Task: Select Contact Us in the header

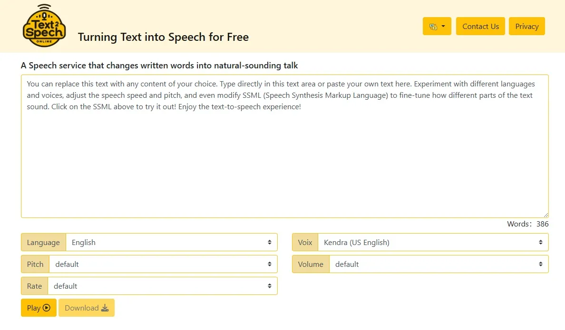Action: coord(480,26)
